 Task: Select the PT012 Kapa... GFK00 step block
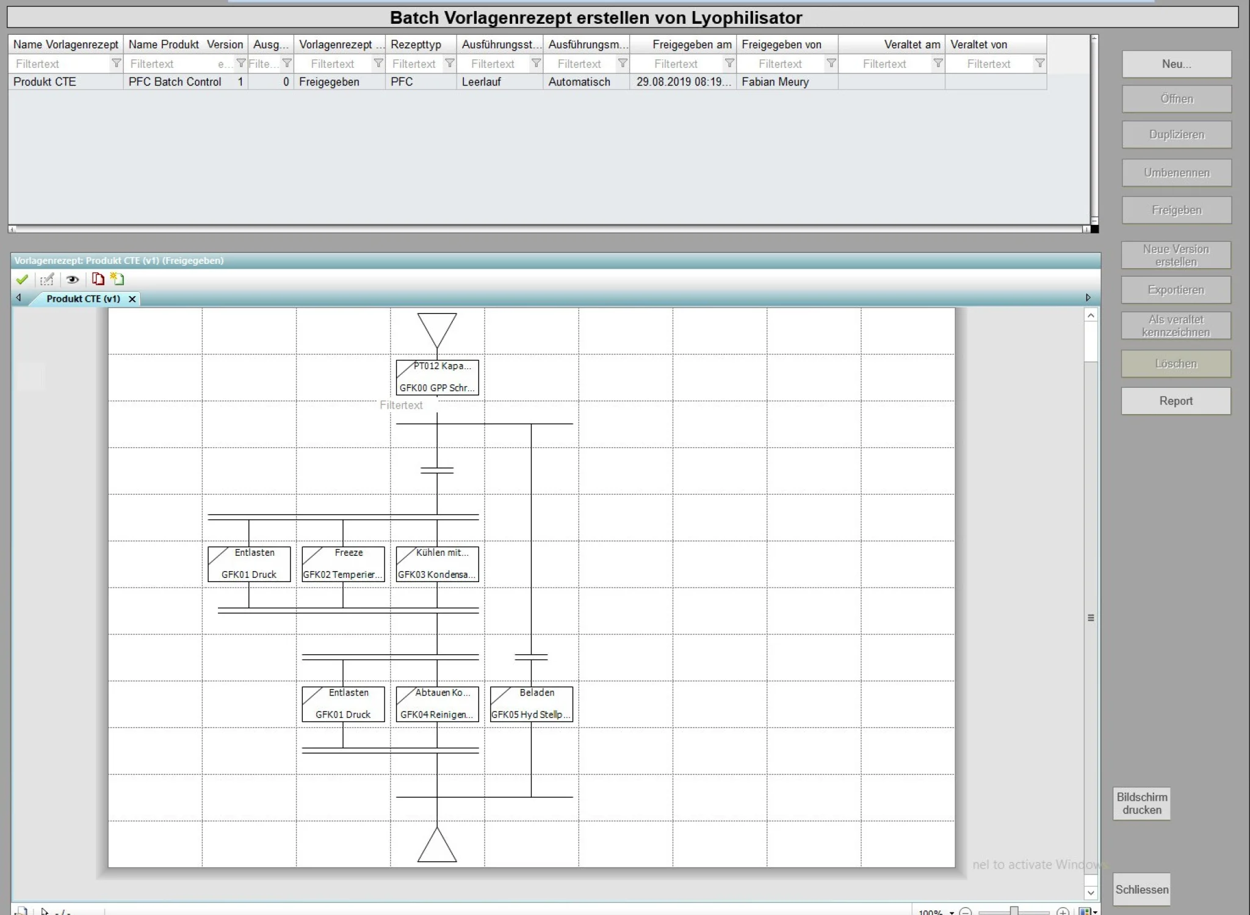click(437, 377)
